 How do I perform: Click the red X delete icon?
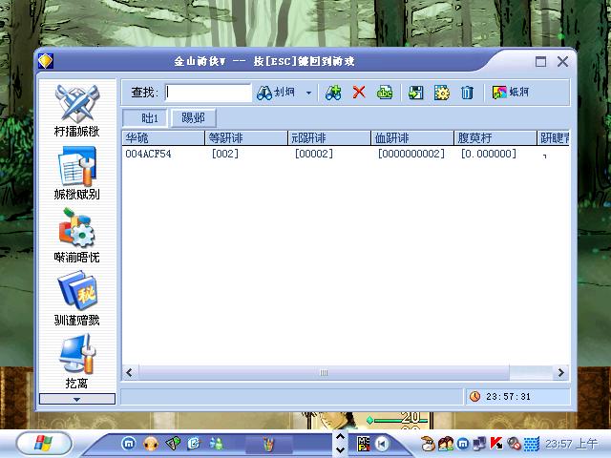[359, 93]
